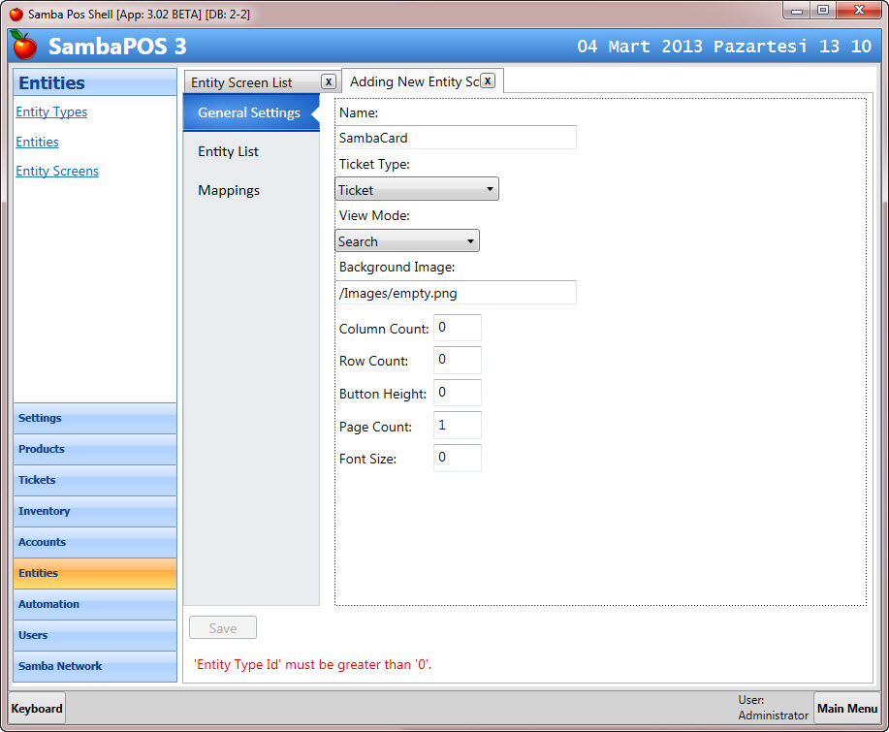Click the Main Menu button
This screenshot has width=889, height=732.
pyautogui.click(x=846, y=708)
